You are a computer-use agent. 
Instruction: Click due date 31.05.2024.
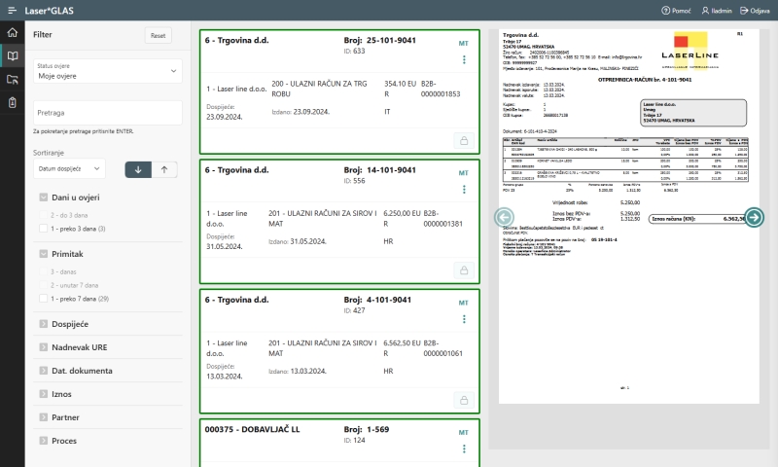(225, 247)
